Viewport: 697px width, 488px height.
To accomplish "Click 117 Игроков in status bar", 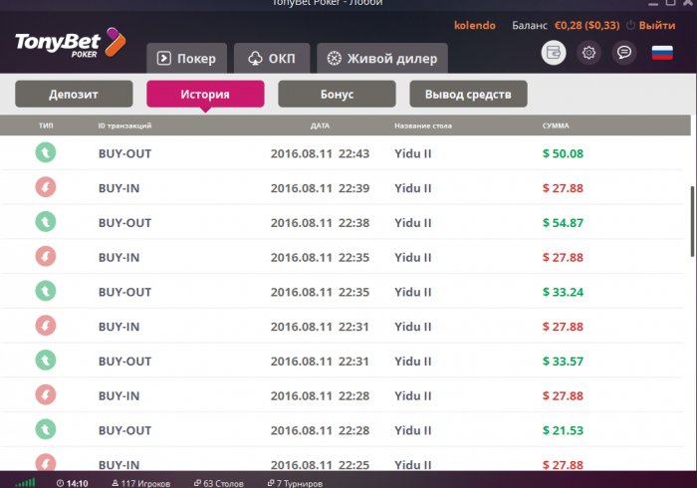I will [141, 483].
